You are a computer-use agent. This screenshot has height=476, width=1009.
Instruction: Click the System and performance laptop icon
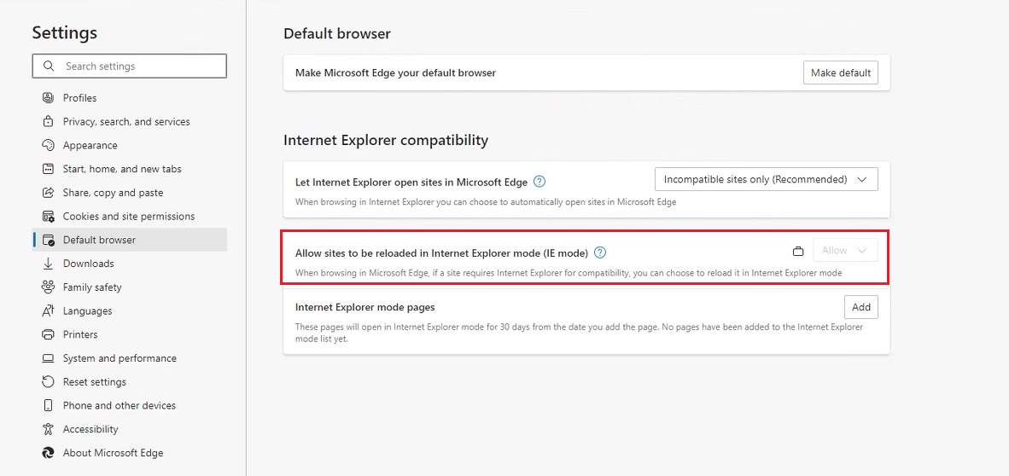[x=49, y=358]
